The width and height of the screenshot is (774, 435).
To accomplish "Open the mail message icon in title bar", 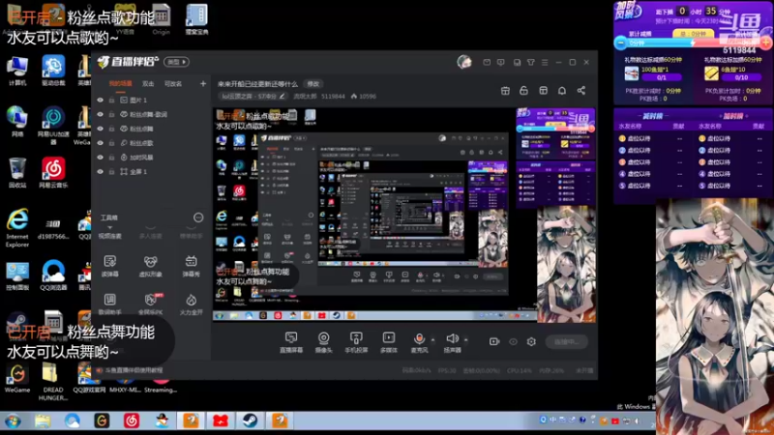I will [487, 63].
